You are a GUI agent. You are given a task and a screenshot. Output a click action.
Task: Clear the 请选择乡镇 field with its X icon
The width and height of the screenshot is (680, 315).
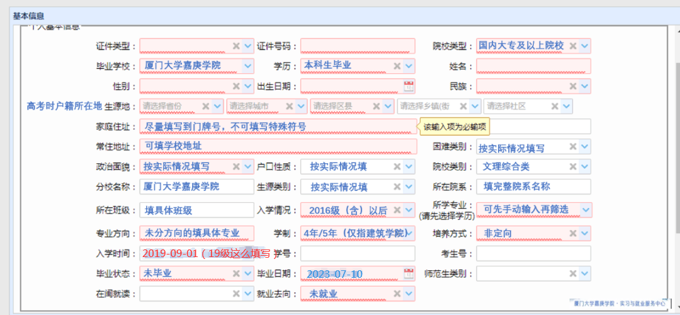click(463, 106)
